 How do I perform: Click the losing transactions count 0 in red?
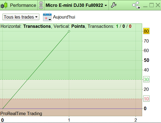click(x=130, y=26)
